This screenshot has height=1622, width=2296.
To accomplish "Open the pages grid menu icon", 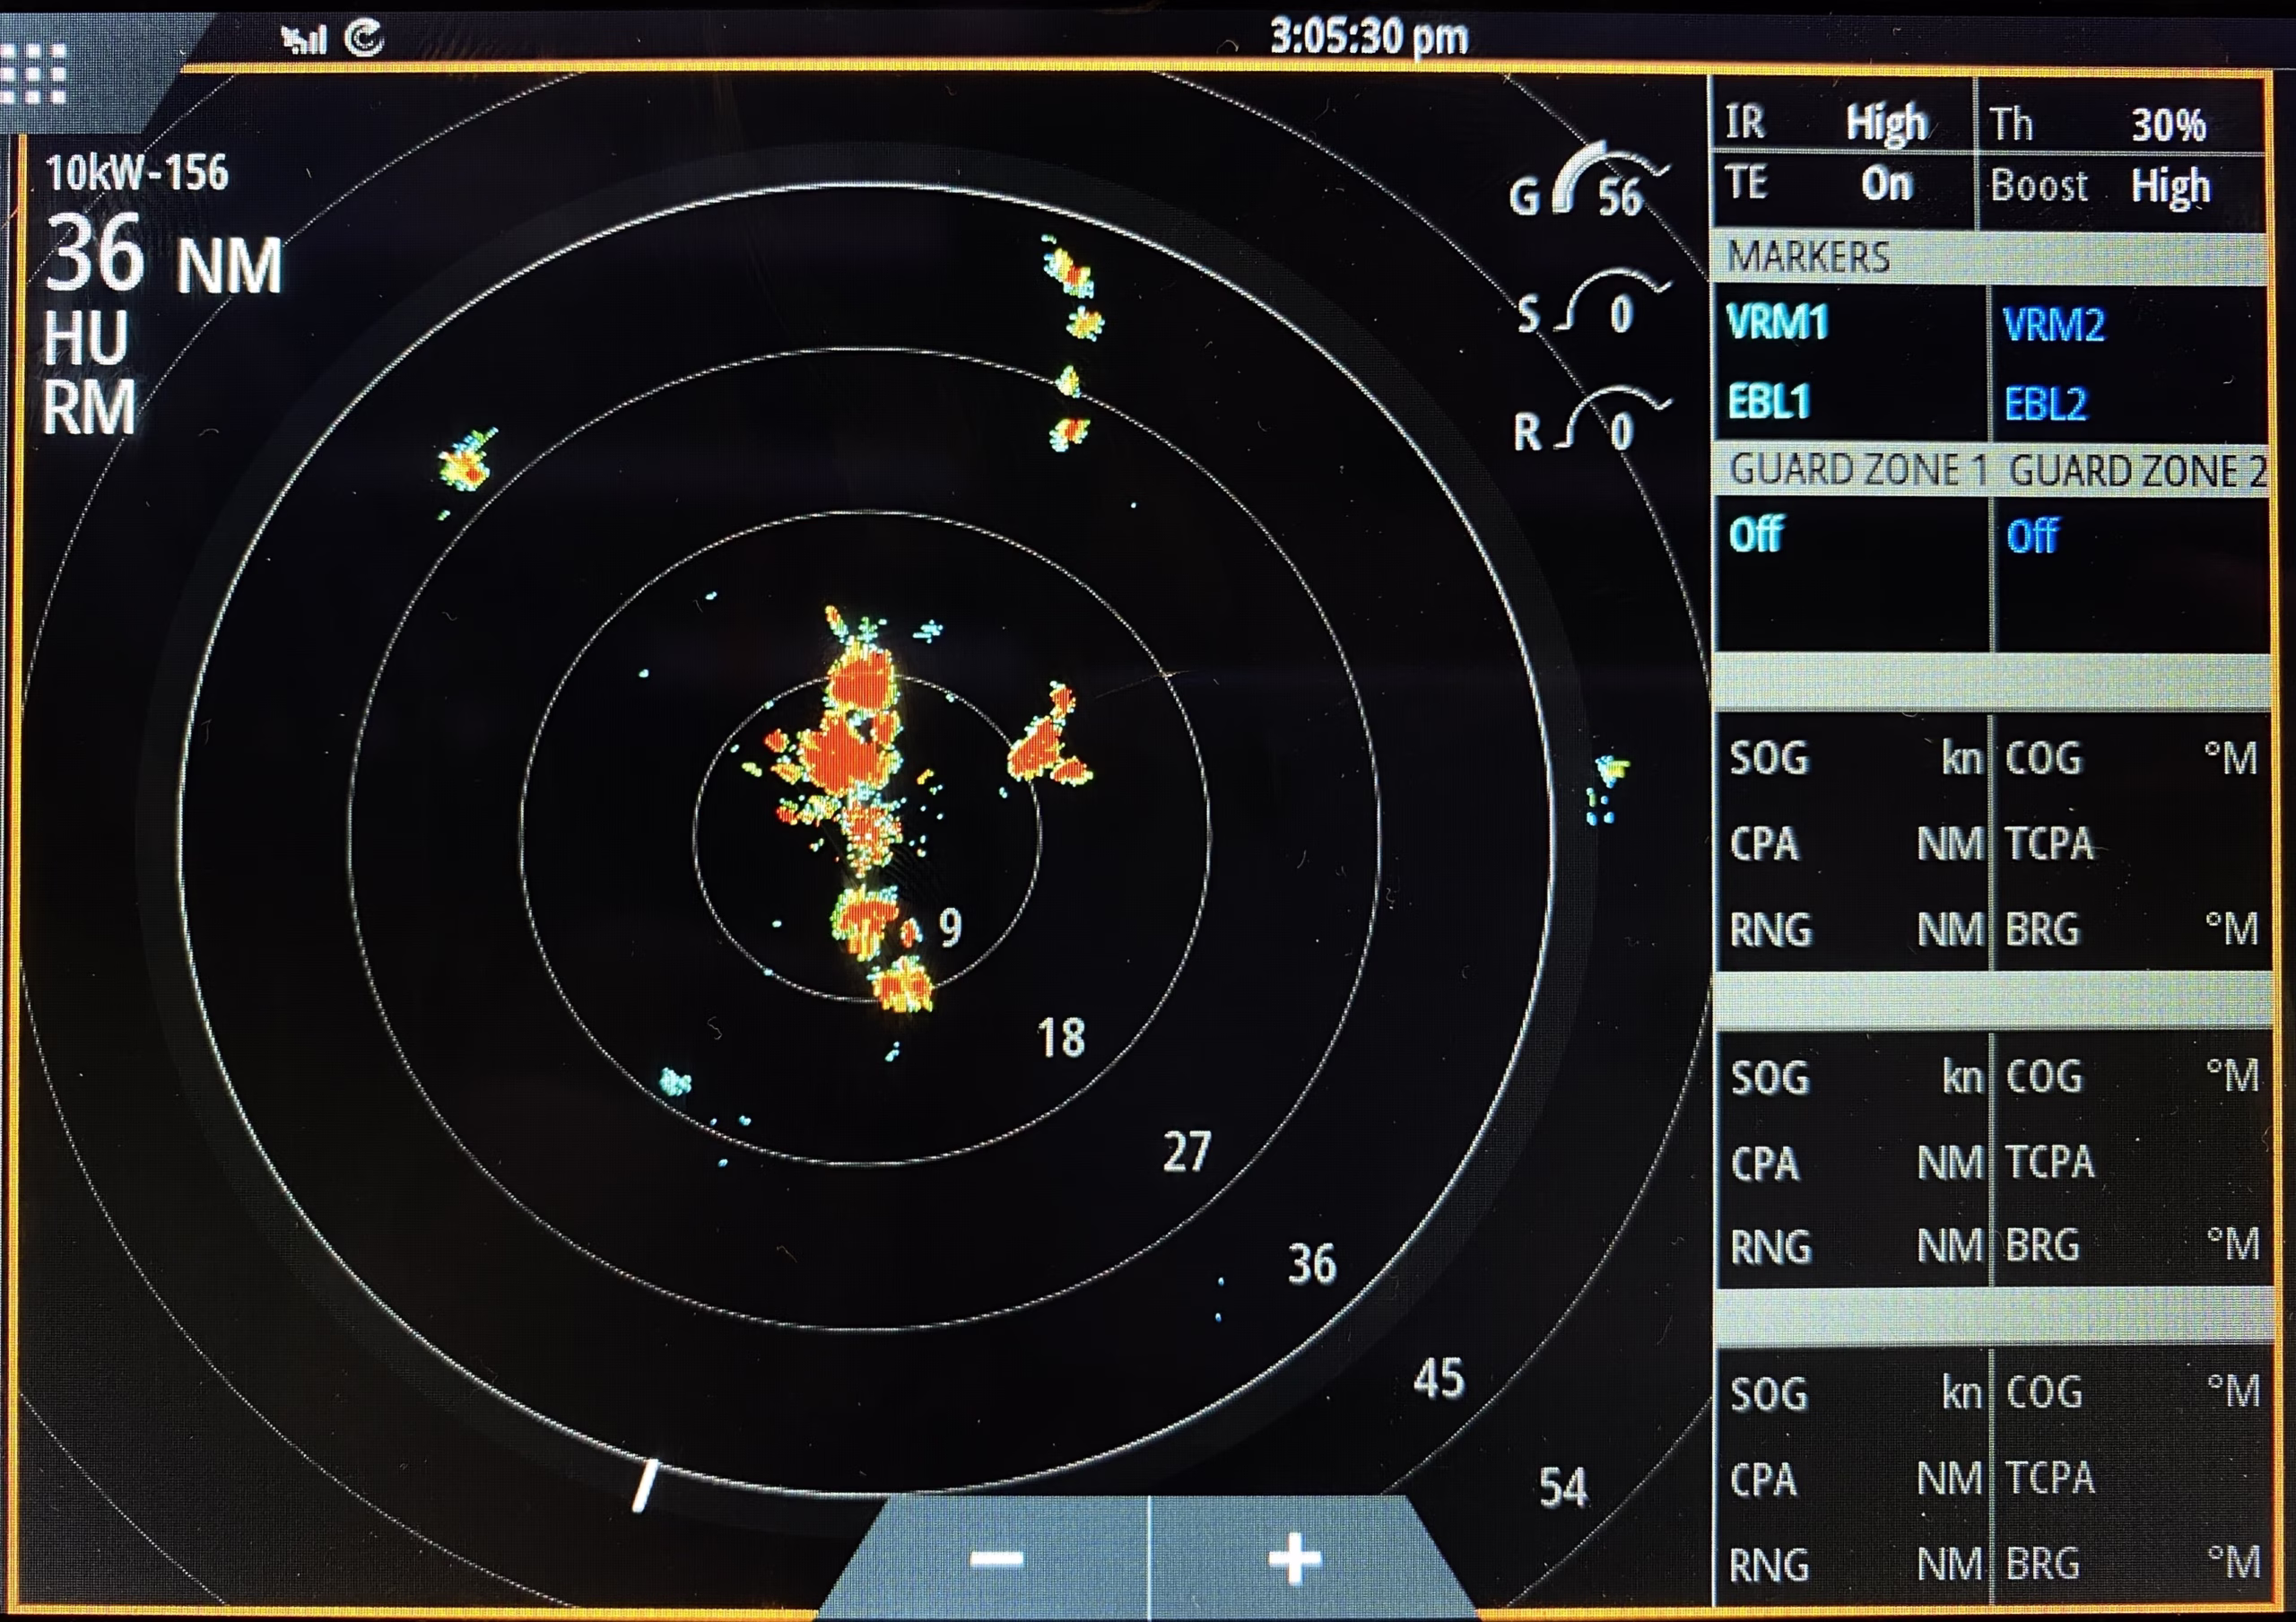I will [34, 73].
